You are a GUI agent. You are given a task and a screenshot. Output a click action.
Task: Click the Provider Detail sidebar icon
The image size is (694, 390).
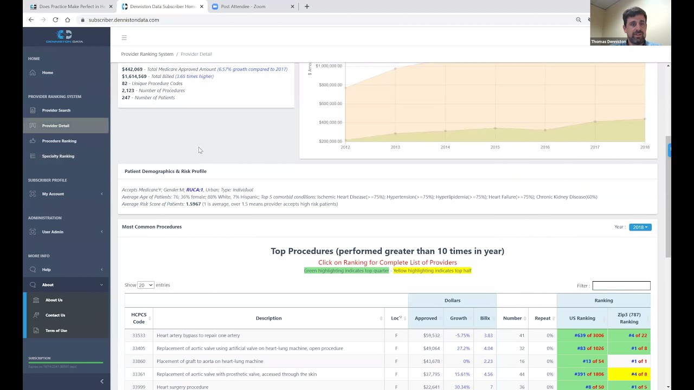point(33,126)
